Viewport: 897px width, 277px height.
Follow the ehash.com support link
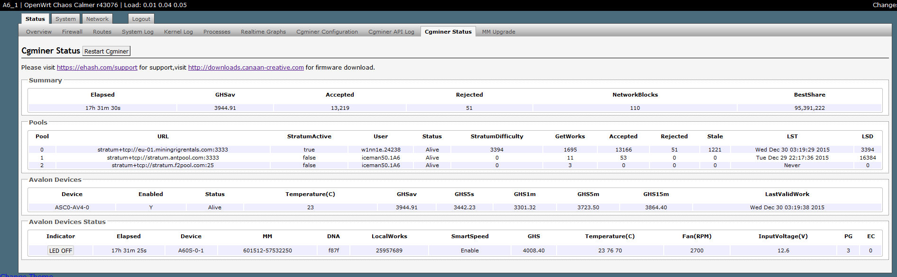[x=97, y=67]
